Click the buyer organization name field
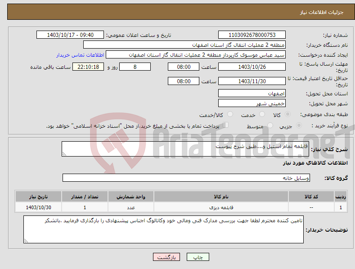The image size is (355, 269). [184, 45]
